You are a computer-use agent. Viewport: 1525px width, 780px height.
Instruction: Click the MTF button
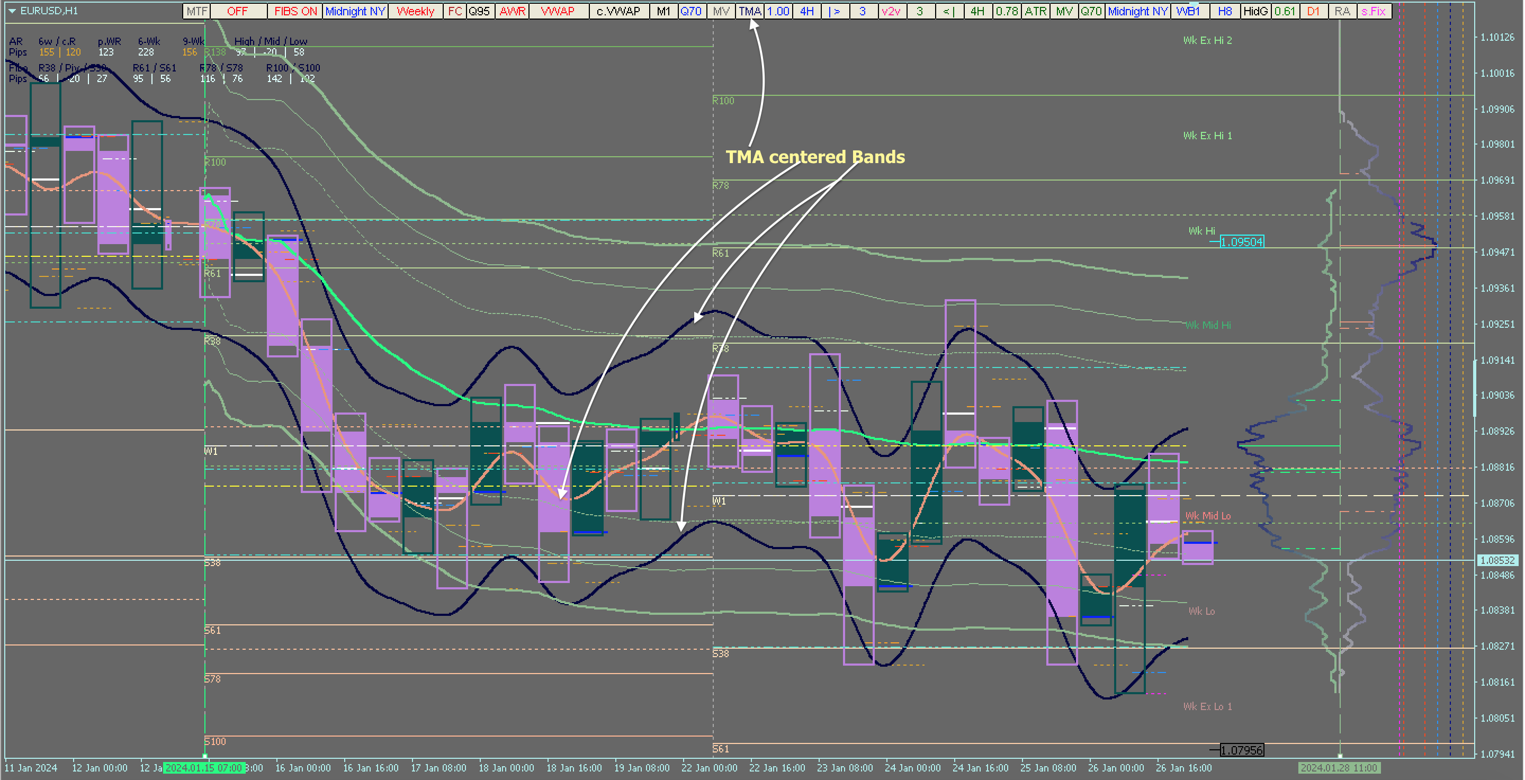pyautogui.click(x=196, y=11)
